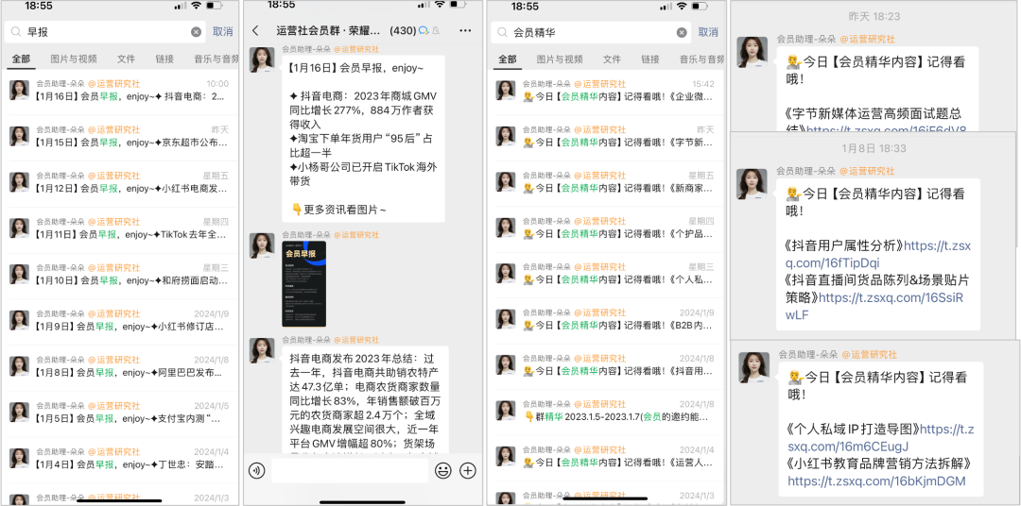Tap the muted bell icon beside the chat title

pos(436,30)
